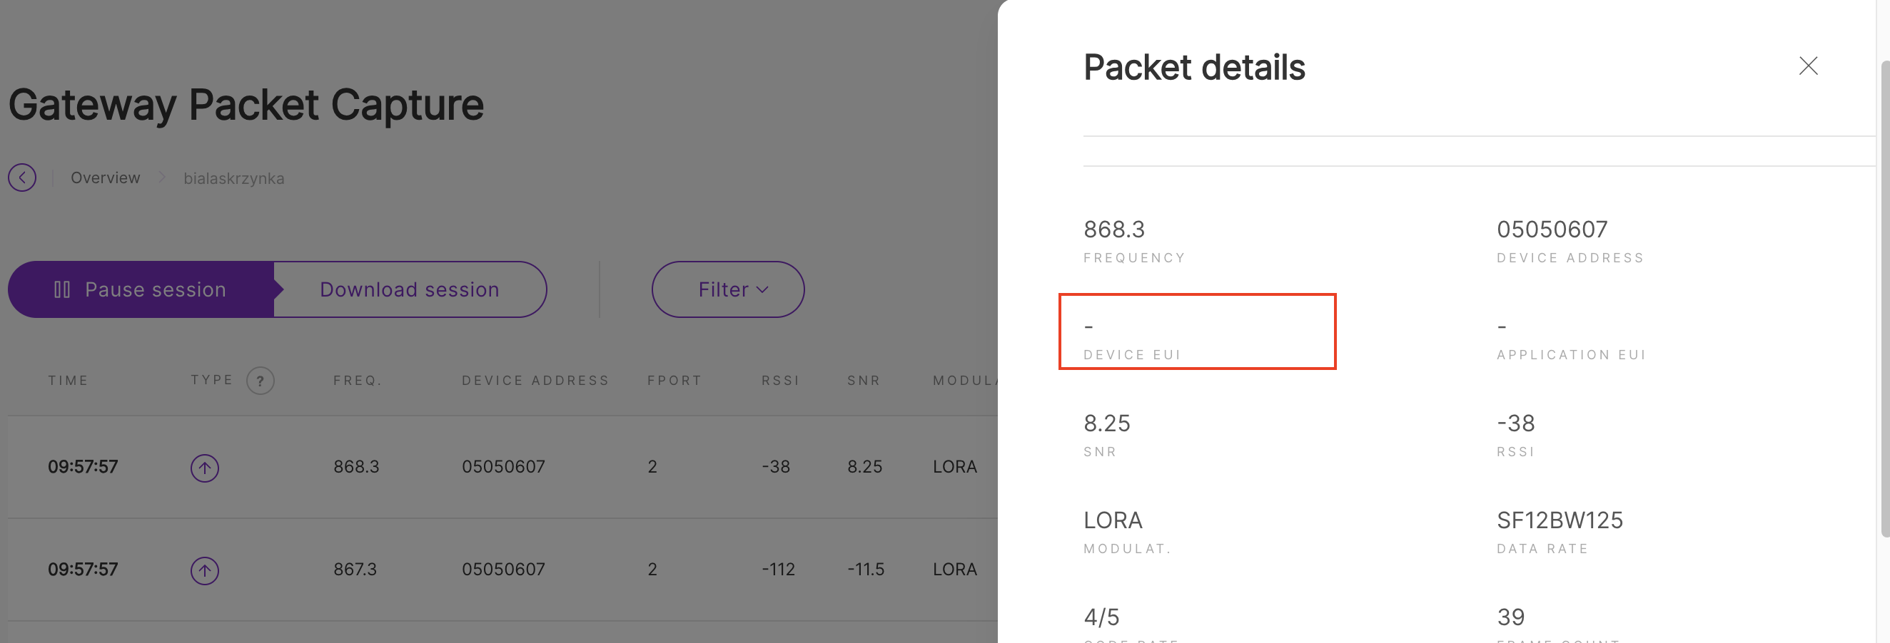This screenshot has width=1890, height=643.
Task: Click uplink arrow icon for 868.3 packet
Action: pos(205,468)
